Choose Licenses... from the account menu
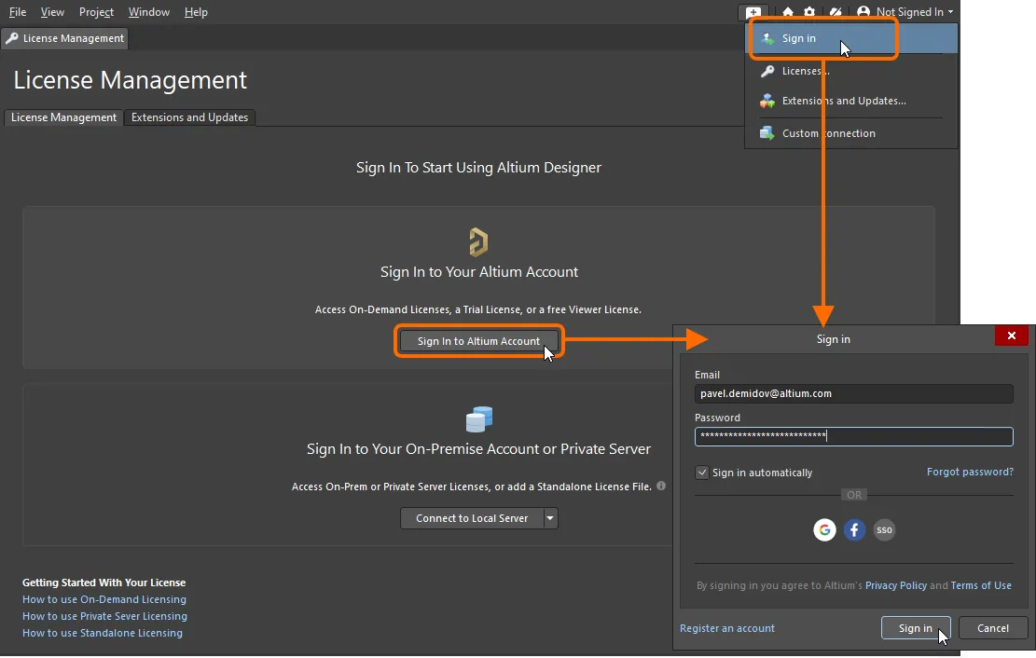1036x658 pixels. (851, 71)
